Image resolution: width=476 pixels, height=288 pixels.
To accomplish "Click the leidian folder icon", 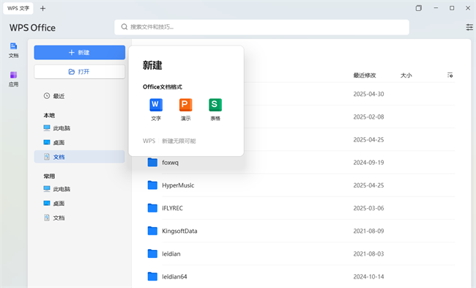I will coord(152,254).
